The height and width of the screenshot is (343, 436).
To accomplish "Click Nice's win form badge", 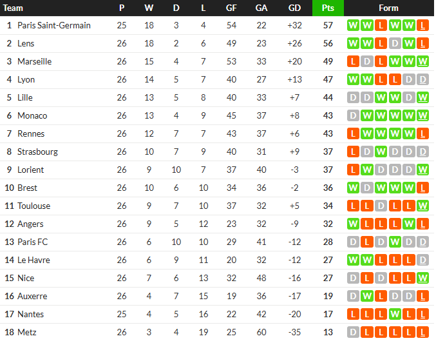I will coord(422,279).
